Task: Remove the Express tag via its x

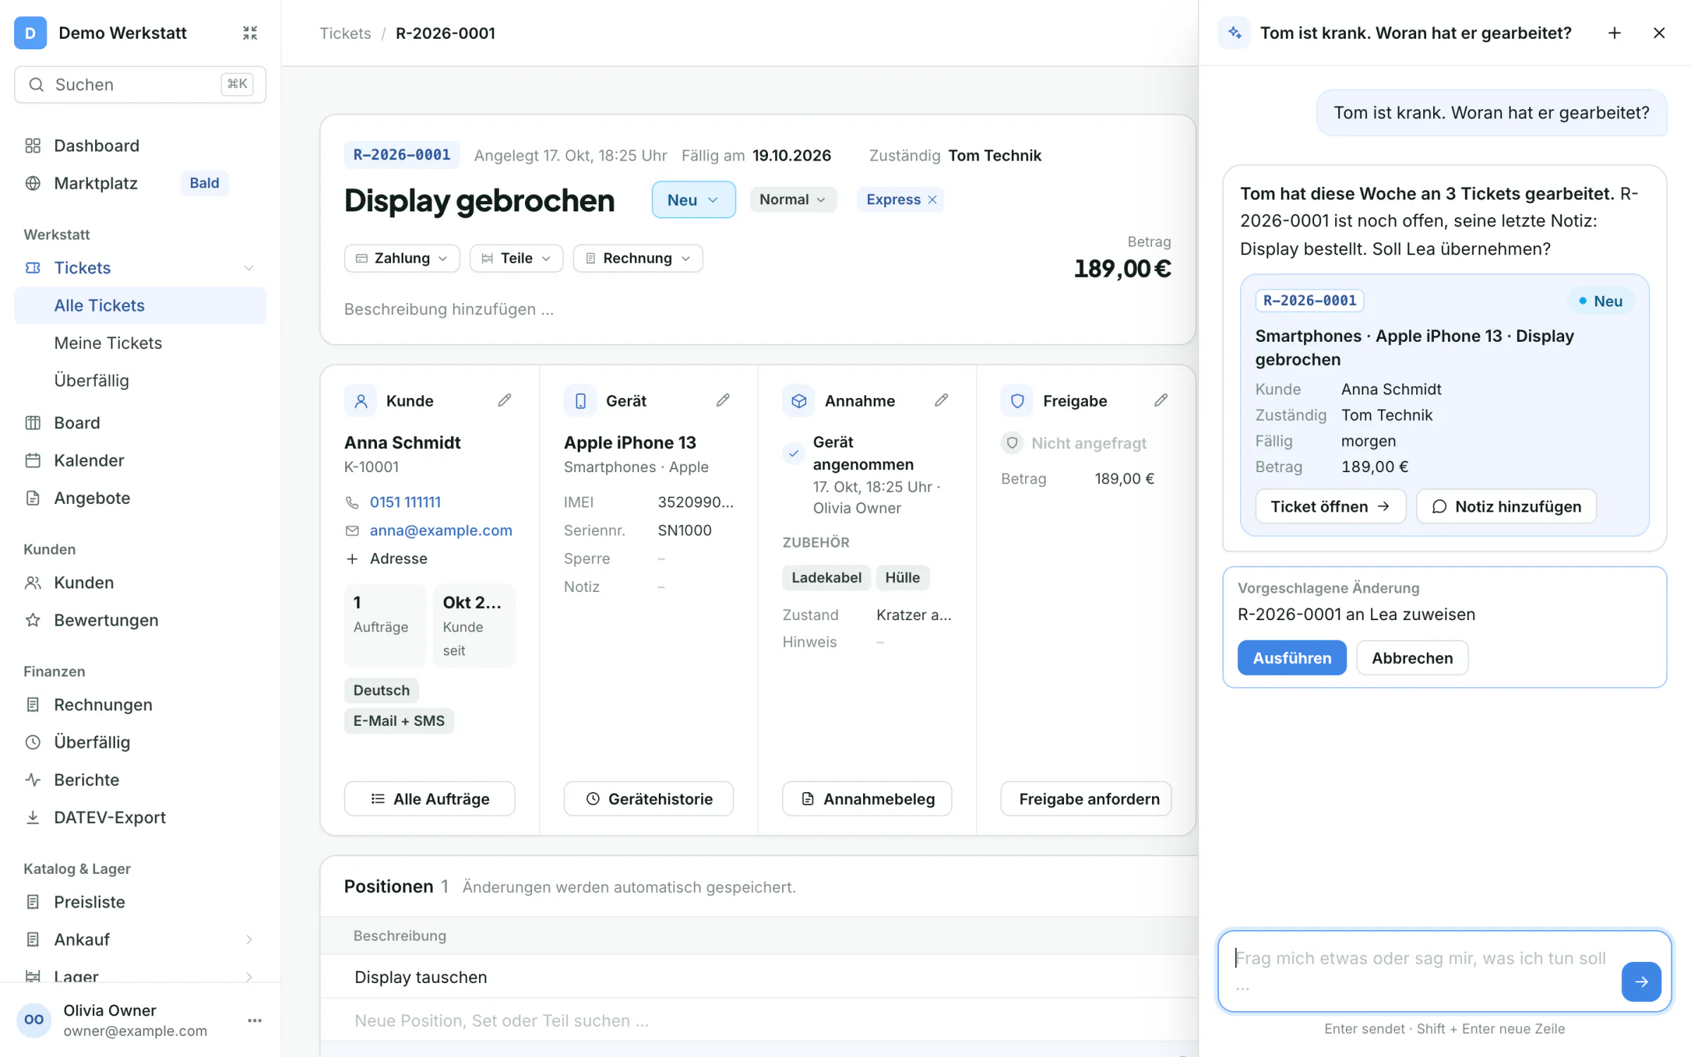Action: coord(932,199)
